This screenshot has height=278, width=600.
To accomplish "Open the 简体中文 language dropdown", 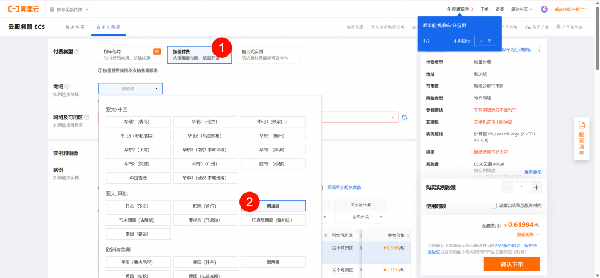I will pyautogui.click(x=522, y=9).
